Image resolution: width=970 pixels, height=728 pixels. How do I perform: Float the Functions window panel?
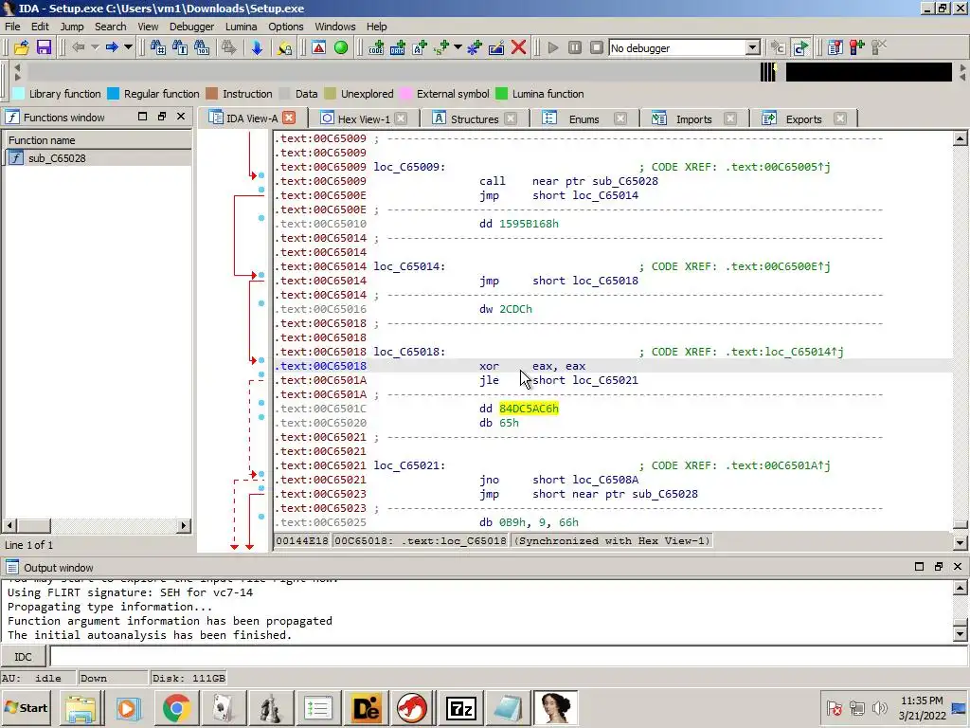(x=161, y=117)
